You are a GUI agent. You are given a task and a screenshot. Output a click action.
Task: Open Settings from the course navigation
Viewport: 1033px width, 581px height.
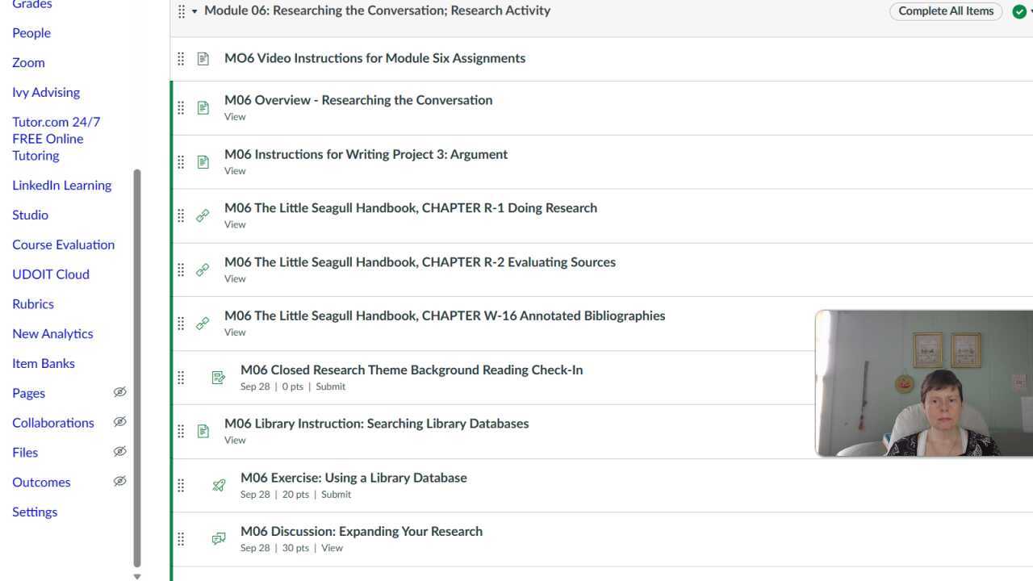[35, 511]
